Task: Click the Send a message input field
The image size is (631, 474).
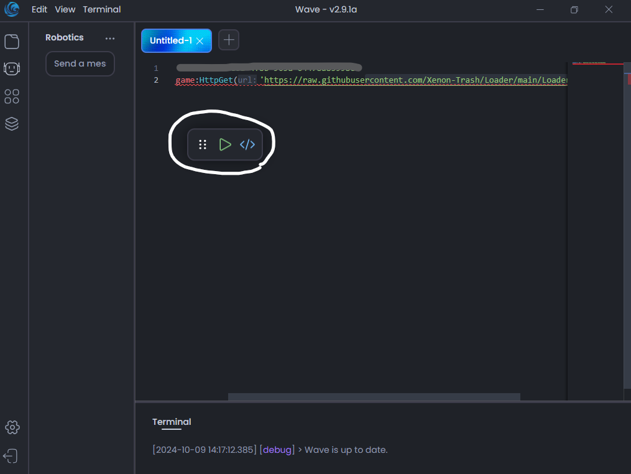Action: tap(80, 63)
